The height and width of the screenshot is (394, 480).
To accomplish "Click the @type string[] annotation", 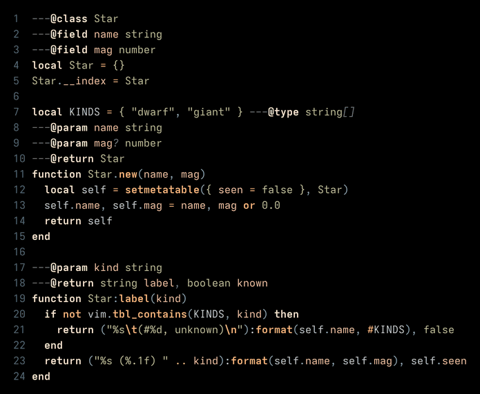I will pos(311,112).
